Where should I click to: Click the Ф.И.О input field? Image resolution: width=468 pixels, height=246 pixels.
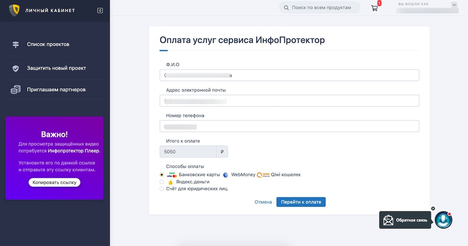[x=289, y=75]
